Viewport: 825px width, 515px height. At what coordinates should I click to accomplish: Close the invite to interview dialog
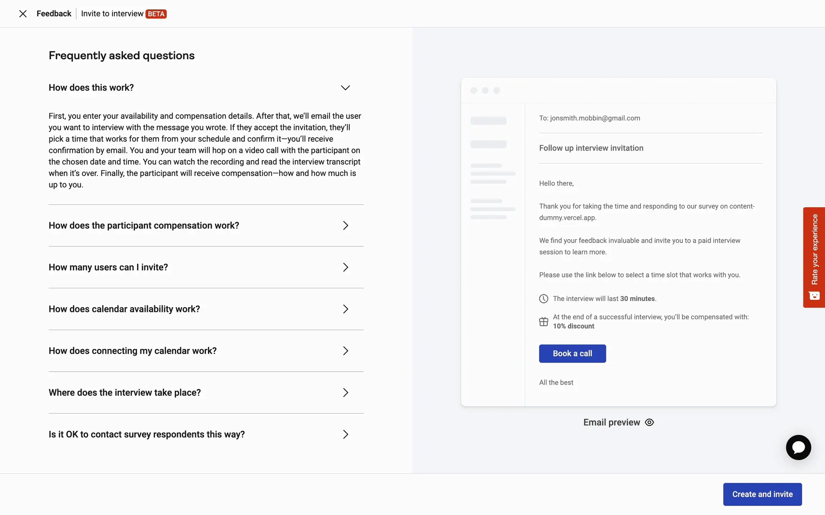(x=23, y=14)
